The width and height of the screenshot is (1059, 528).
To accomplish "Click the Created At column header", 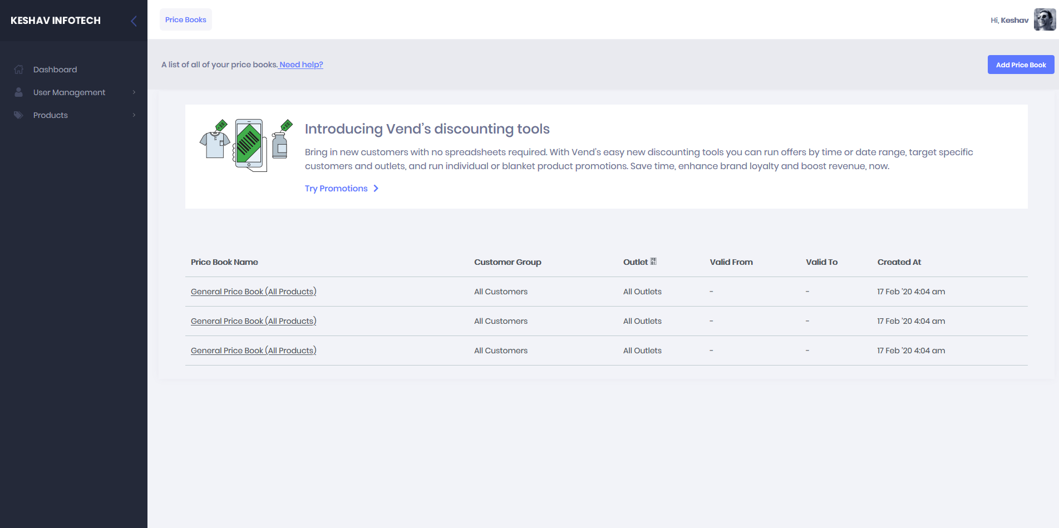I will pyautogui.click(x=899, y=262).
